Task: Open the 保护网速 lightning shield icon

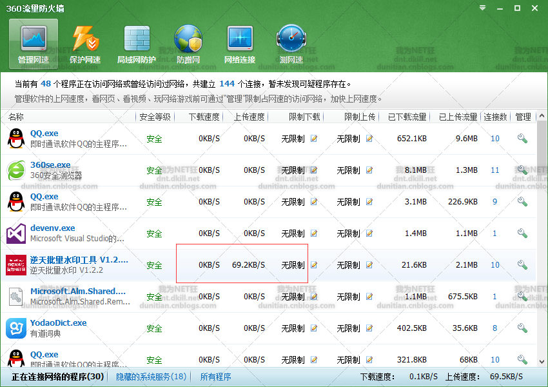Action: pos(85,39)
